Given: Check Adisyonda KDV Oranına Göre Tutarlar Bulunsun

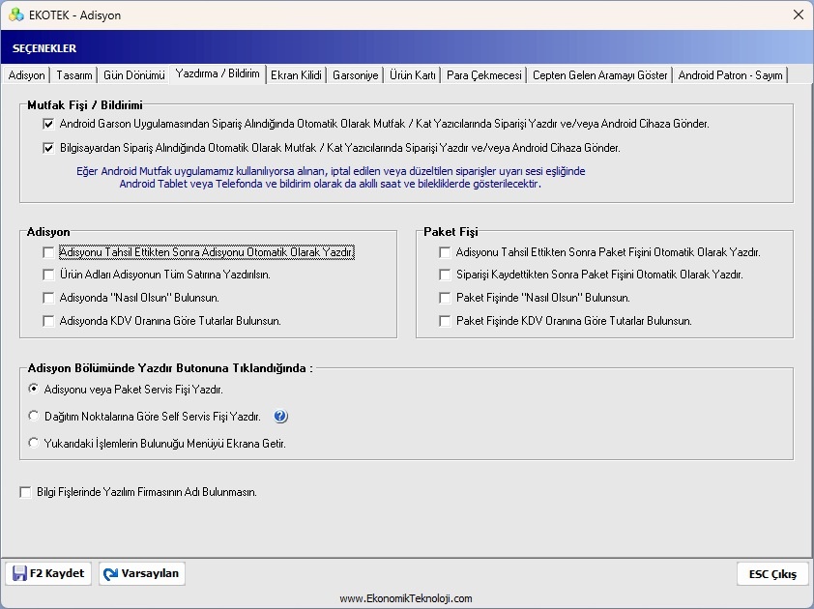Looking at the screenshot, I should tap(48, 321).
